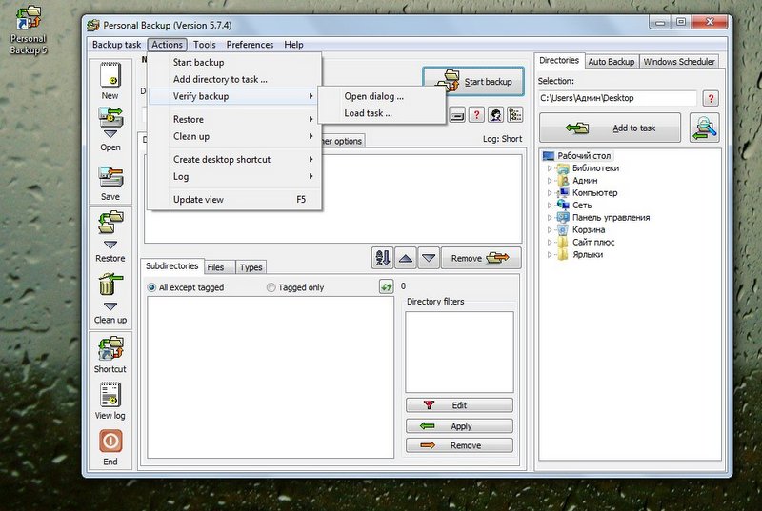This screenshot has height=511, width=762.
Task: Select Open dialog in Verify backup submenu
Action: click(x=382, y=96)
